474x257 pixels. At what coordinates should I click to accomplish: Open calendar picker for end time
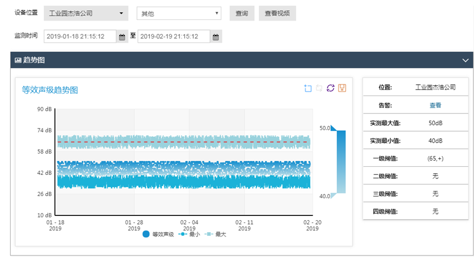(216, 37)
